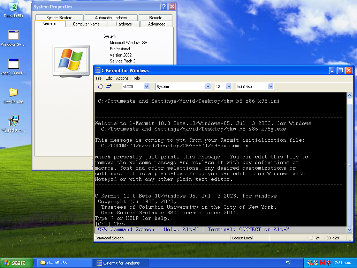The width and height of the screenshot is (357, 268).
Task: Switch to Hardware tab
Action: 124,24
